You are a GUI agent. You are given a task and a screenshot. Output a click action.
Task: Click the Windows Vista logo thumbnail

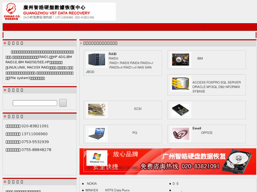pyautogui.click(x=97, y=158)
